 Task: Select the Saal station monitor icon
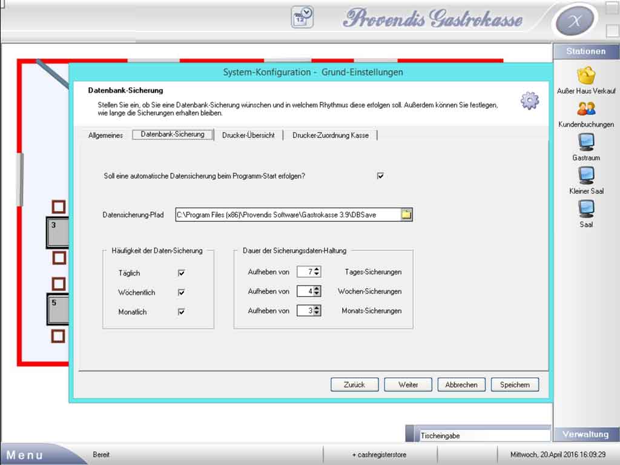pyautogui.click(x=586, y=208)
